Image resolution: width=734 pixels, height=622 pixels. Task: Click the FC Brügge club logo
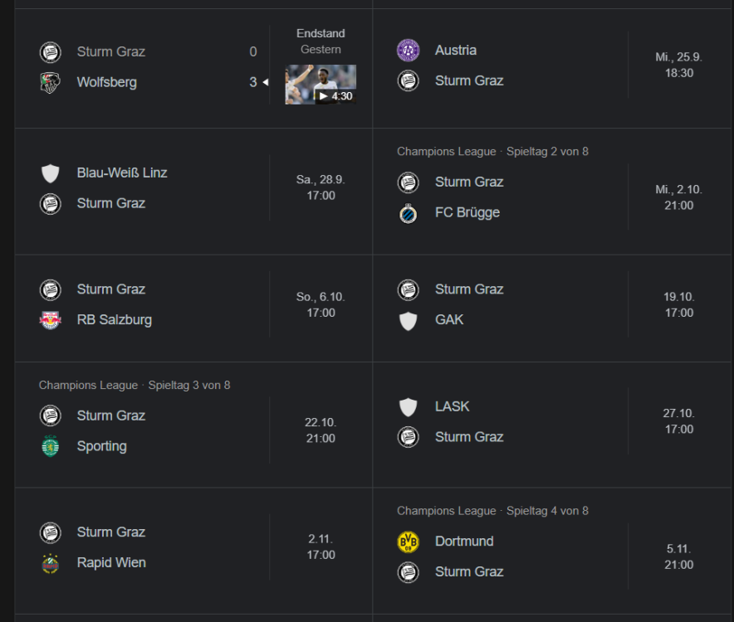408,213
